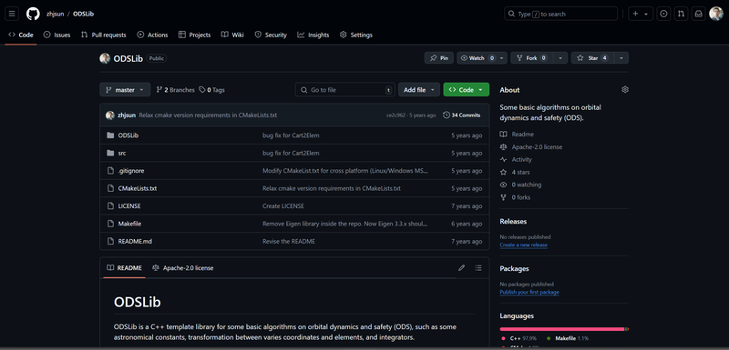Screen dimensions: 729x350
Task: Click the Watch button
Action: (x=477, y=58)
